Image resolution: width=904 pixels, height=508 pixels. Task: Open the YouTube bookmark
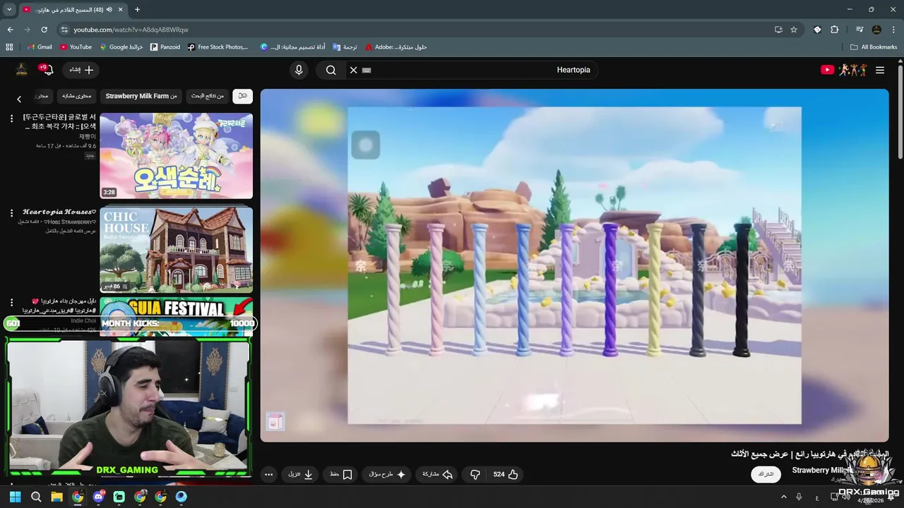click(76, 47)
